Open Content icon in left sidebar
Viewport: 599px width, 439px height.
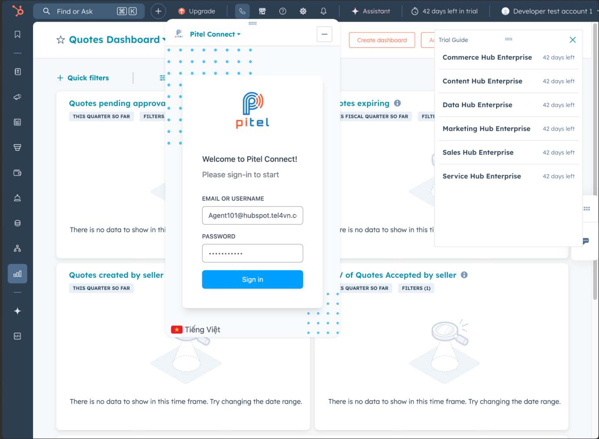(17, 122)
